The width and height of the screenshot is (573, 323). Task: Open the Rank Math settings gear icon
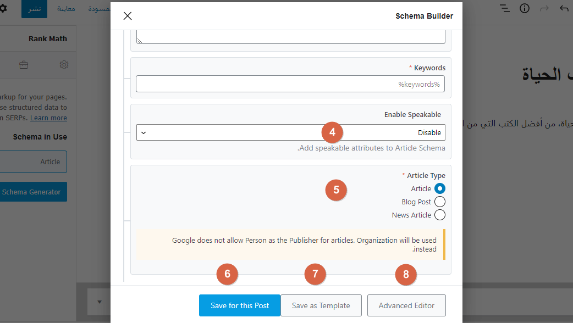tap(64, 65)
